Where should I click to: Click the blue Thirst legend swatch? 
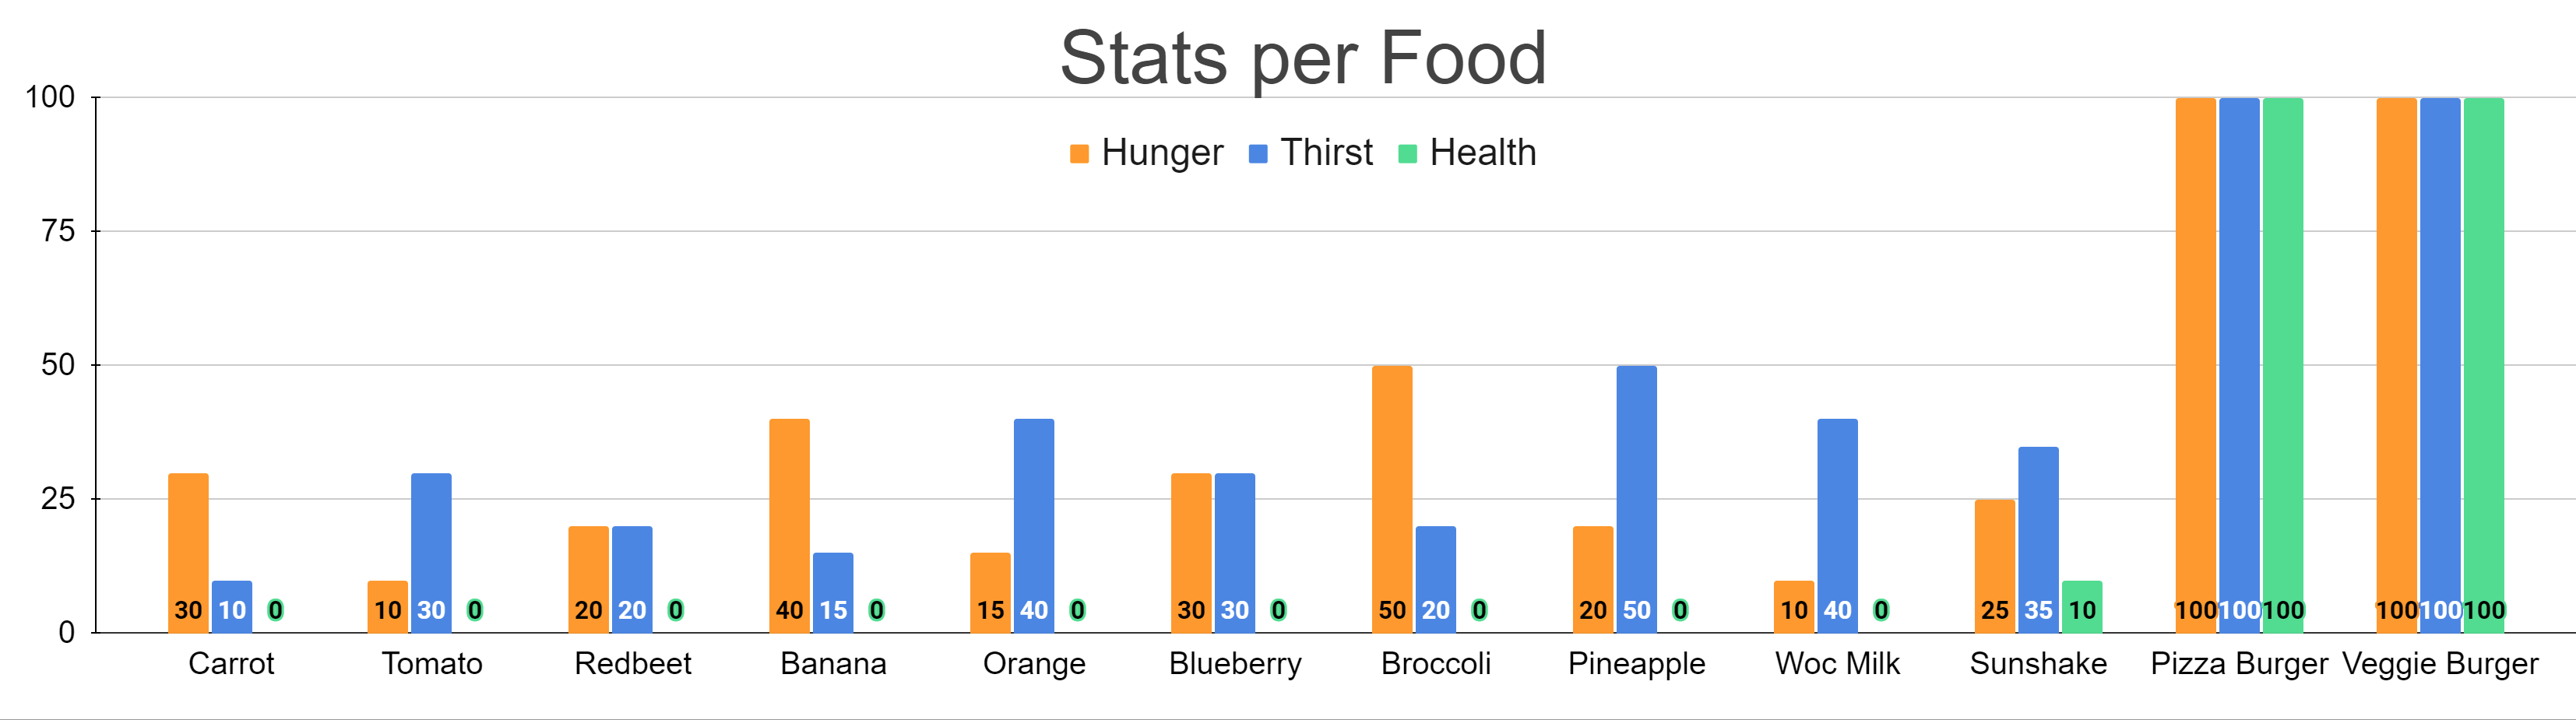[x=1258, y=154]
